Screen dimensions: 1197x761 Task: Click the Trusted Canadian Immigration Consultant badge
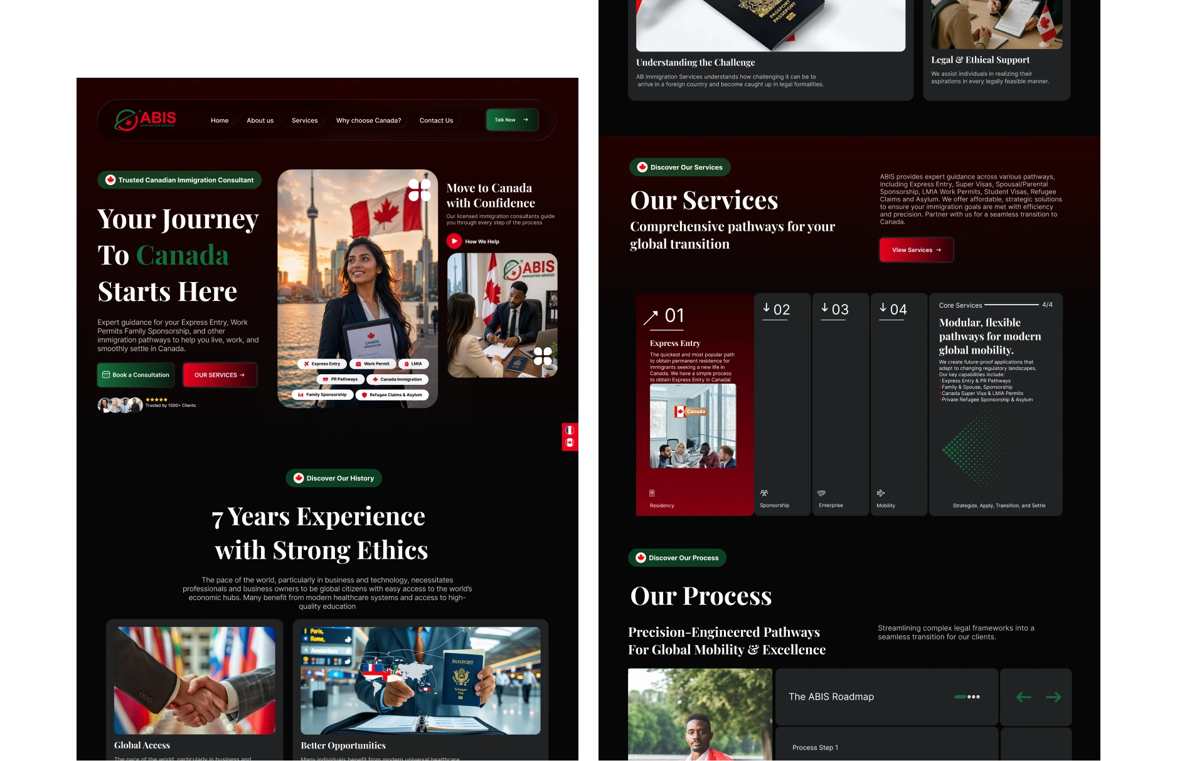pos(179,180)
